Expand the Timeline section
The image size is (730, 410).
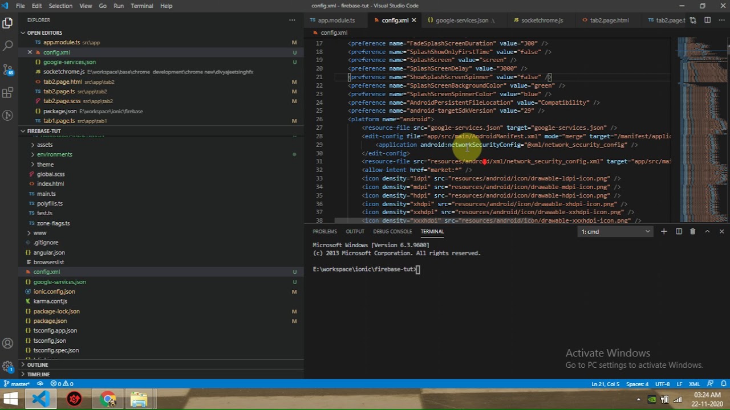[x=38, y=375]
